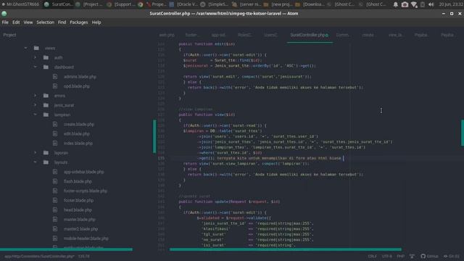The height and width of the screenshot is (261, 464).
Task: Open the Packages menu
Action: [79, 22]
